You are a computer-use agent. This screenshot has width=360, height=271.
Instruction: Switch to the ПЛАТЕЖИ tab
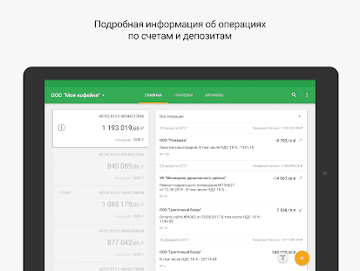coord(183,95)
